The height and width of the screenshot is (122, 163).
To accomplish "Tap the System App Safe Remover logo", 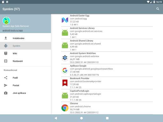I will [6, 21].
